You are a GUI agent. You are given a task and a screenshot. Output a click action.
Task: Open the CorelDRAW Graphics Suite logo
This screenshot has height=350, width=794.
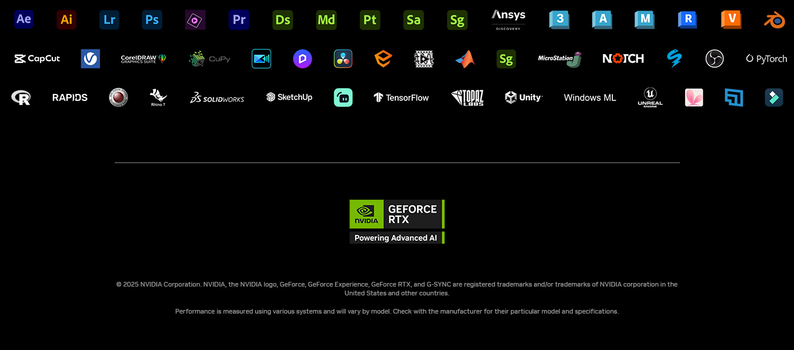tap(144, 59)
